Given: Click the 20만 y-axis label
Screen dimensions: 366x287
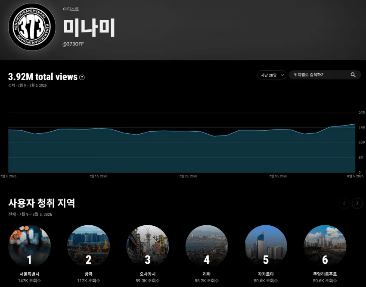Looking at the screenshot, I should (362, 113).
